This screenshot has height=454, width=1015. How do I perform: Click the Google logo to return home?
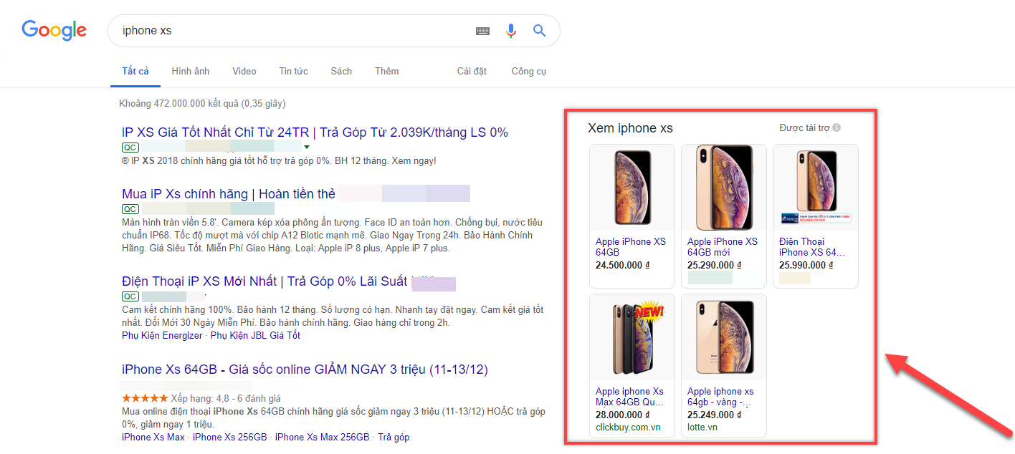[54, 30]
